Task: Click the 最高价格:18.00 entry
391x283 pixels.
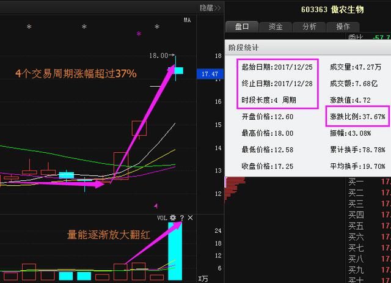Action: pos(267,133)
